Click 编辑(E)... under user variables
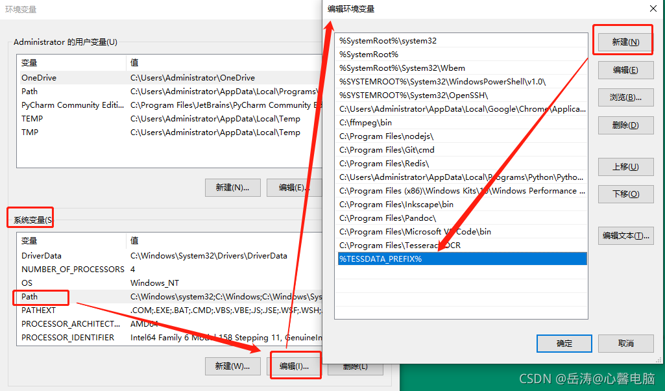Viewport: 665px width, 391px height. tap(294, 188)
